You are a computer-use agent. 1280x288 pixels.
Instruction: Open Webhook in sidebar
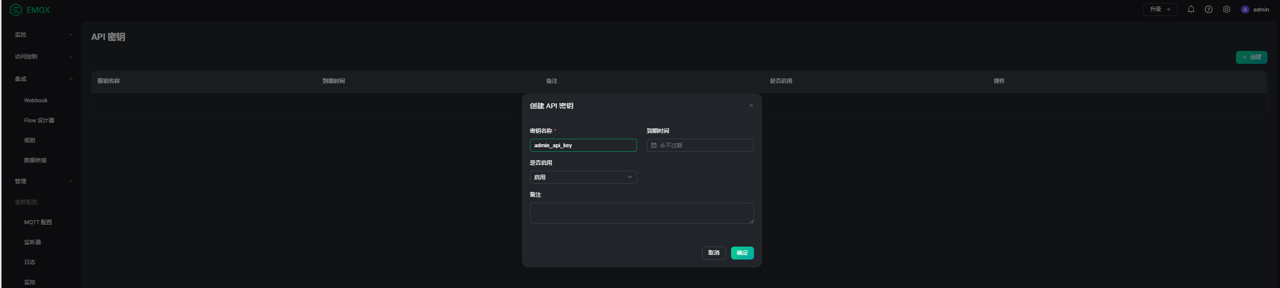click(x=36, y=100)
